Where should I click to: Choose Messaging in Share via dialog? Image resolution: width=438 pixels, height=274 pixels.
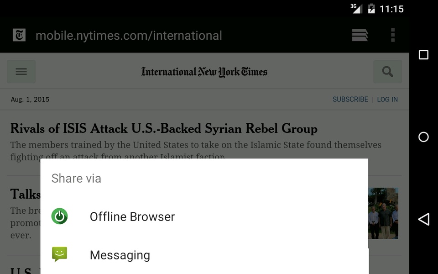[x=204, y=255]
